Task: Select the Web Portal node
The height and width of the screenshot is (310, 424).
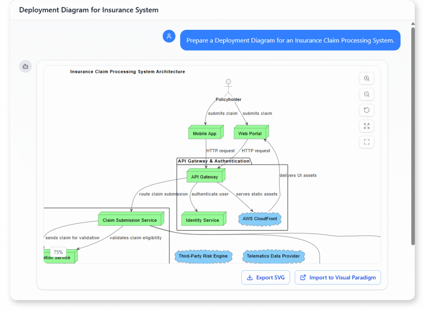Action: tap(251, 133)
